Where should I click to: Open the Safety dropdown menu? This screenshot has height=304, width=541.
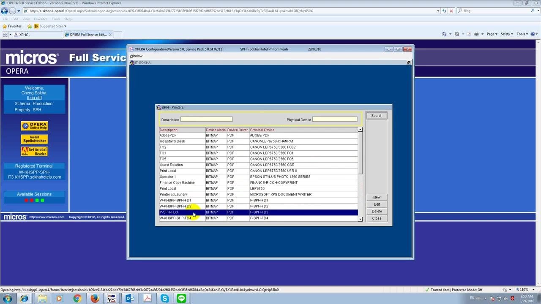click(x=506, y=34)
